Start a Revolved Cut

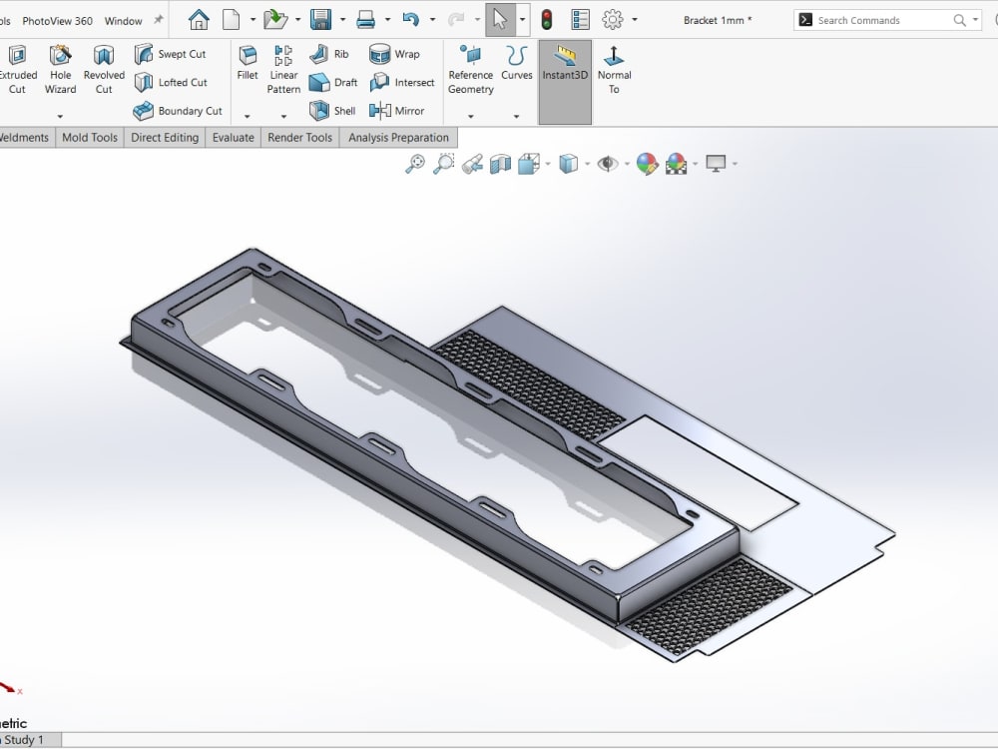coord(104,70)
